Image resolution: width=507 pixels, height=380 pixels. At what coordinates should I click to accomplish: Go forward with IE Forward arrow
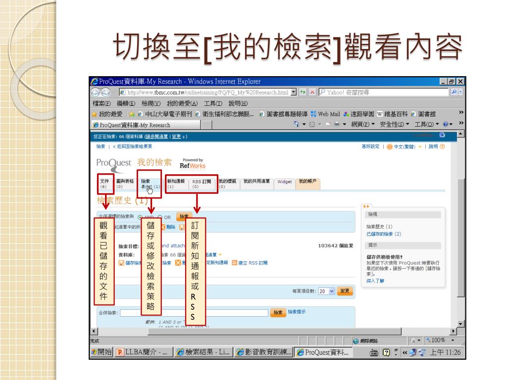106,93
